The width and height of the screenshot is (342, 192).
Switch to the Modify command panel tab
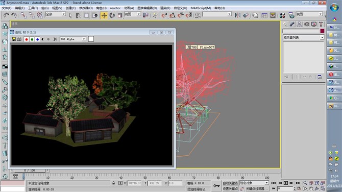pyautogui.click(x=292, y=24)
